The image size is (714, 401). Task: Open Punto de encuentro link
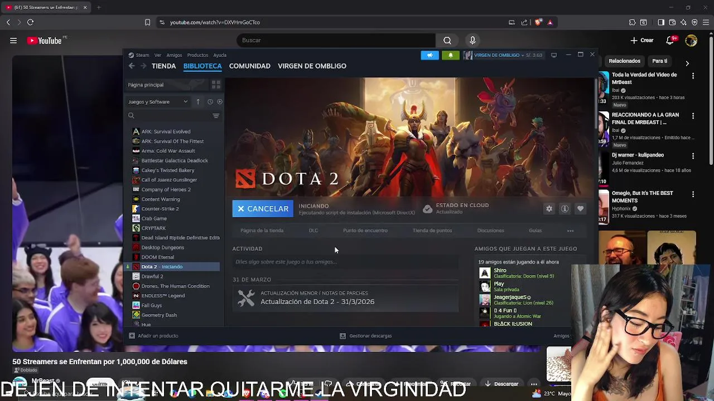point(365,231)
